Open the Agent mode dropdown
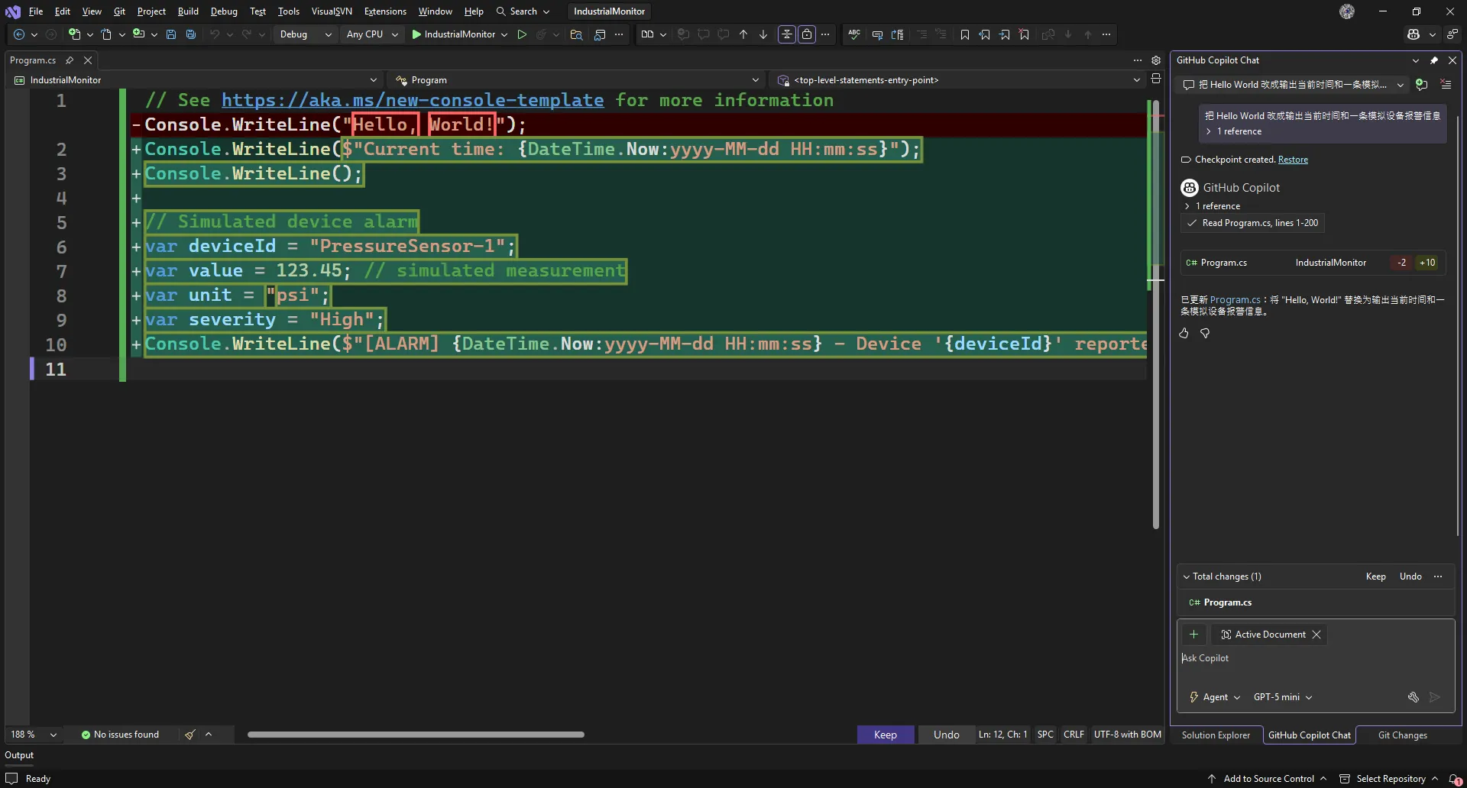Image resolution: width=1467 pixels, height=788 pixels. (1215, 697)
